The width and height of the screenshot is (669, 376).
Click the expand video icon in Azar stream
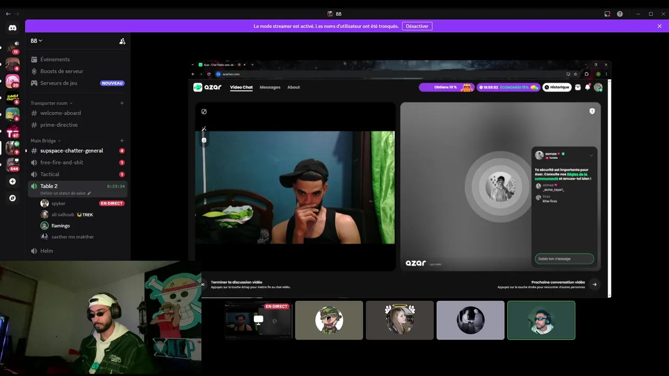pos(204,111)
